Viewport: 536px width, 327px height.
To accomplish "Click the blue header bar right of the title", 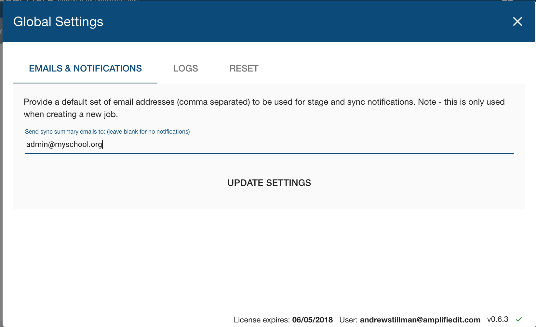I will click(x=293, y=22).
